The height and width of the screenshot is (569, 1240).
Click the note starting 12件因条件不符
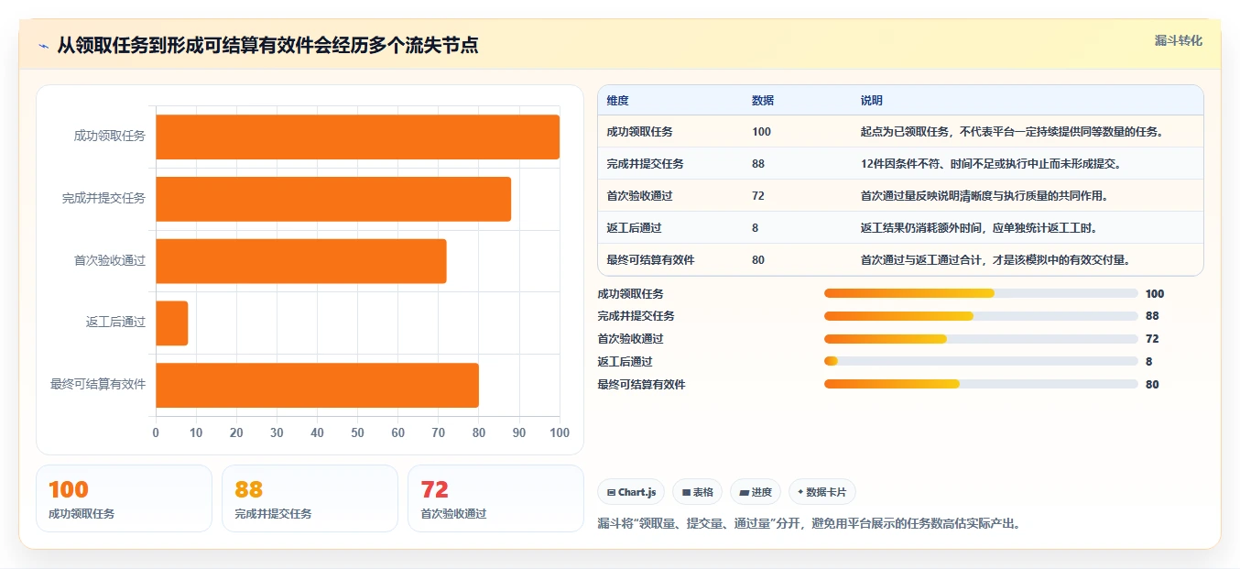991,164
